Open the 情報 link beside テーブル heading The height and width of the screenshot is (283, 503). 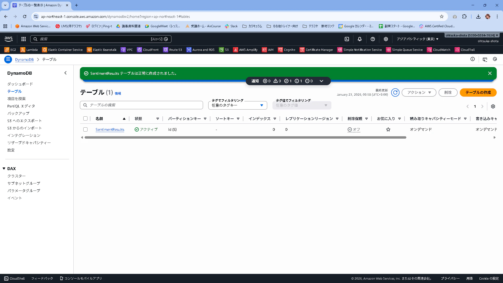point(118,94)
